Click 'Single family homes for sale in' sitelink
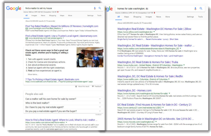 (x=131, y=39)
